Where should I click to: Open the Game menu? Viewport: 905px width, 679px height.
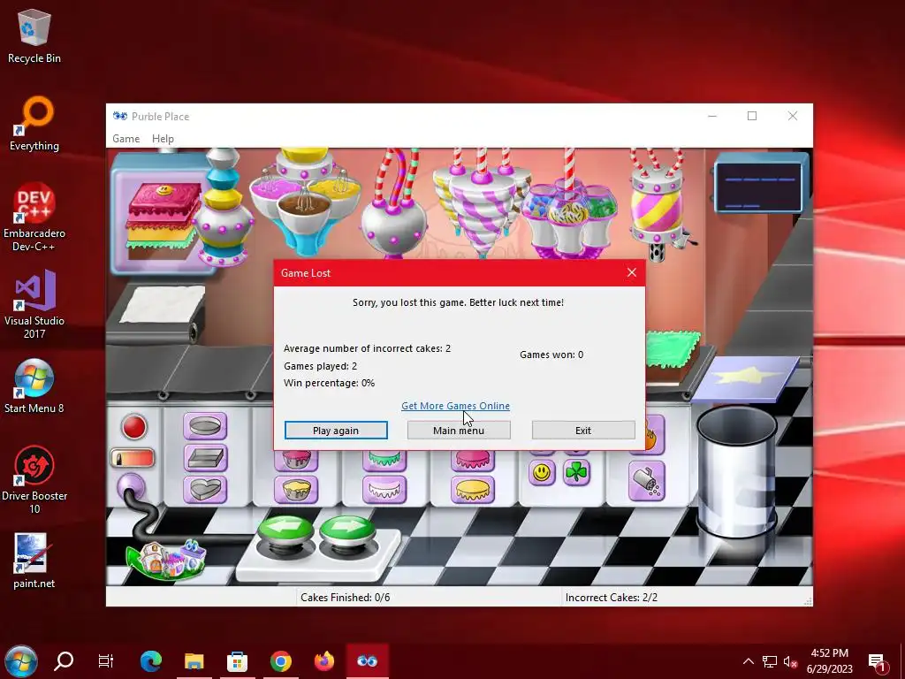click(125, 139)
